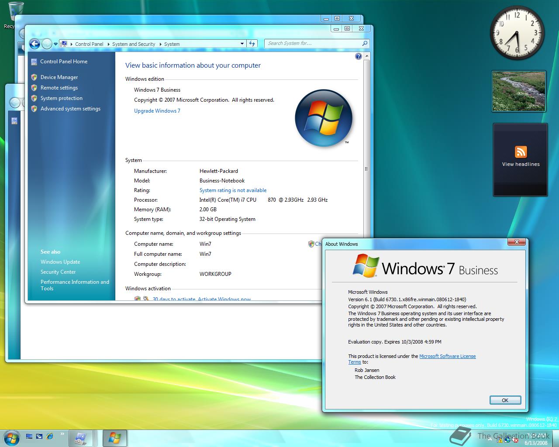Open the recent pages dropdown arrow
This screenshot has width=559, height=447.
point(56,44)
